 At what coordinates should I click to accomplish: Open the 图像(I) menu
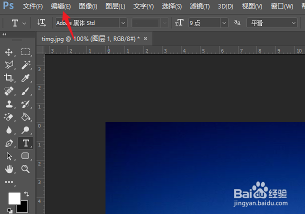[88, 6]
